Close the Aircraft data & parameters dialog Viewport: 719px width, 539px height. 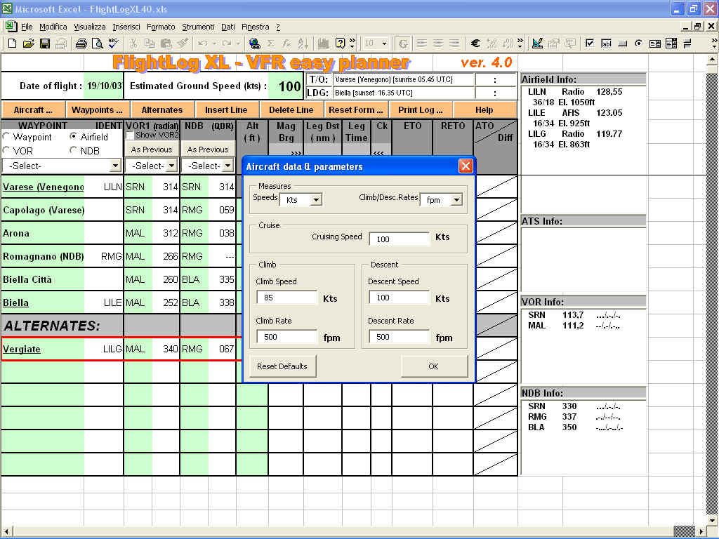click(466, 166)
